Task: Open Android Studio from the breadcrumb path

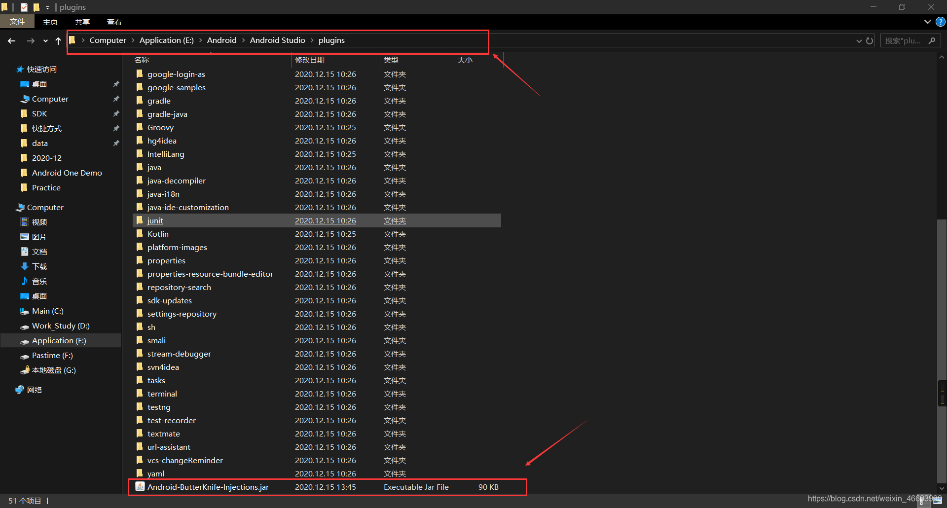Action: (278, 40)
